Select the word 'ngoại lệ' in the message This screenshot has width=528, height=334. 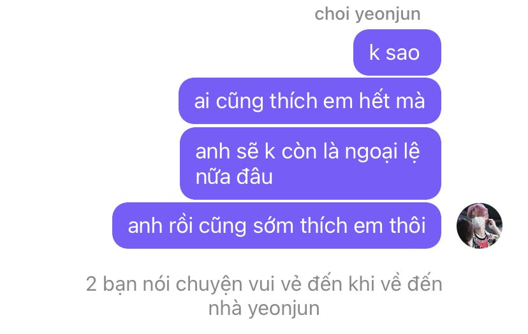click(382, 152)
